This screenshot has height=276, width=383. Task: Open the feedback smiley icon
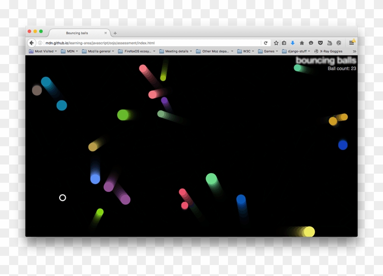(311, 42)
